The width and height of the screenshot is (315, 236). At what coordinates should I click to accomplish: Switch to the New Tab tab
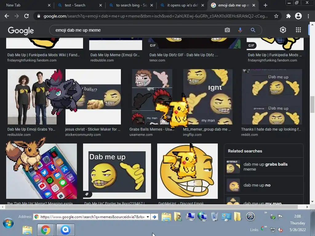pos(26,5)
